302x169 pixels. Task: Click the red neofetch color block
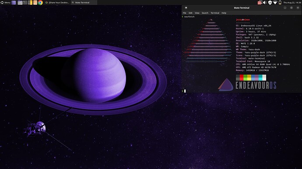click(x=242, y=77)
